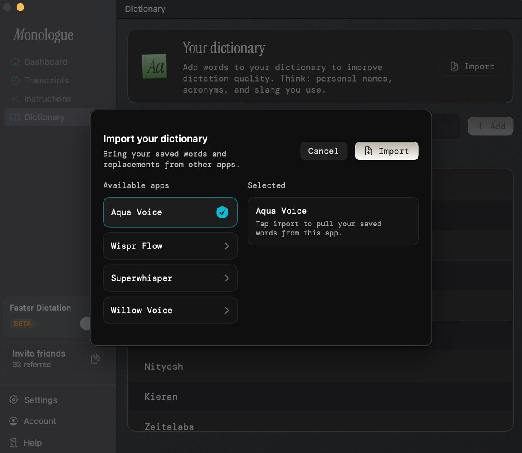The width and height of the screenshot is (522, 453).
Task: Open the Instructions section in sidebar
Action: (47, 99)
